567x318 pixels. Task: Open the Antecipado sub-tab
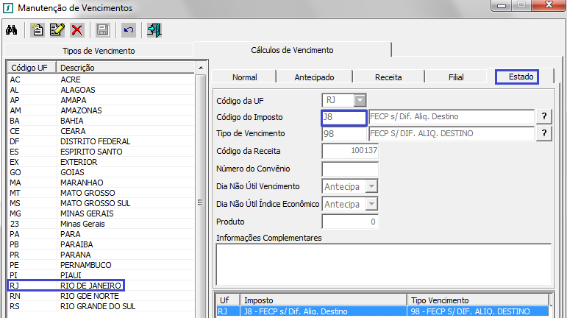coord(314,77)
